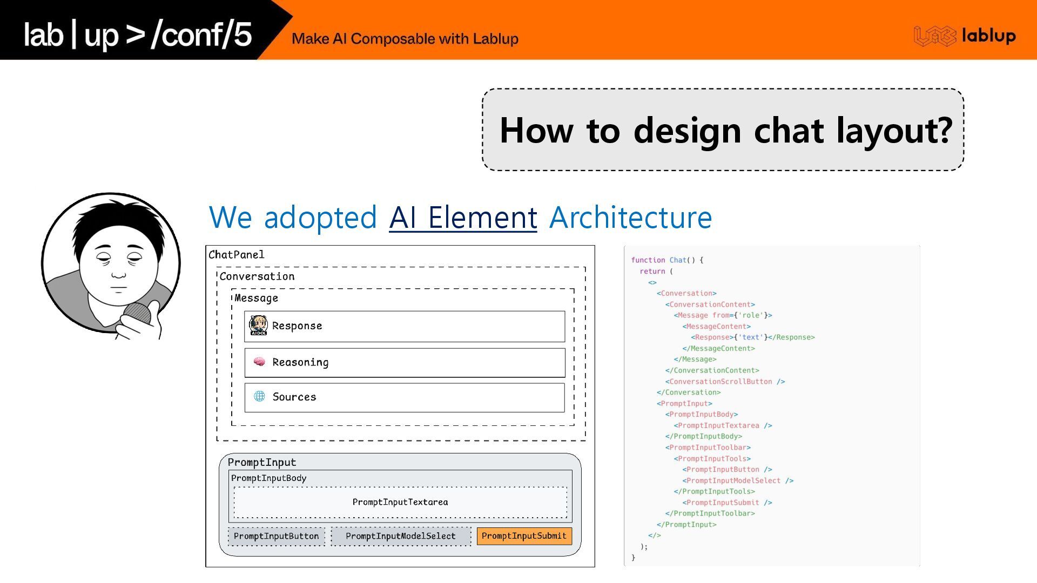Click the Conversation label in diagram
Image resolution: width=1037 pixels, height=583 pixels.
[257, 276]
